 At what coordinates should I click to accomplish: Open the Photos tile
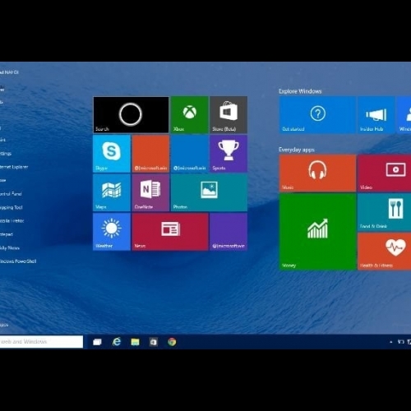point(209,192)
